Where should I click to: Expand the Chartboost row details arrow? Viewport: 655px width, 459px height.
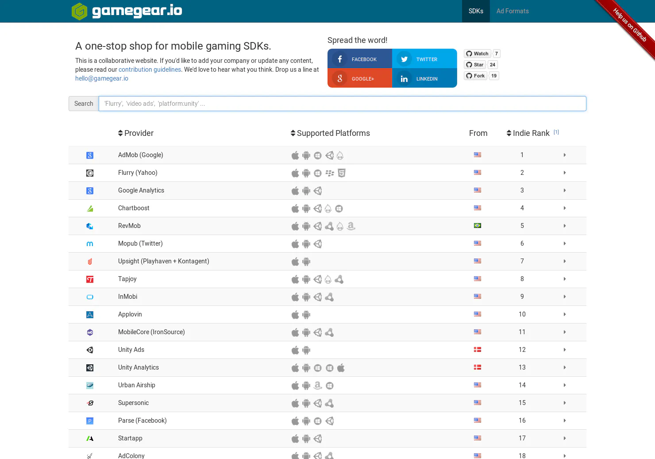pyautogui.click(x=565, y=208)
